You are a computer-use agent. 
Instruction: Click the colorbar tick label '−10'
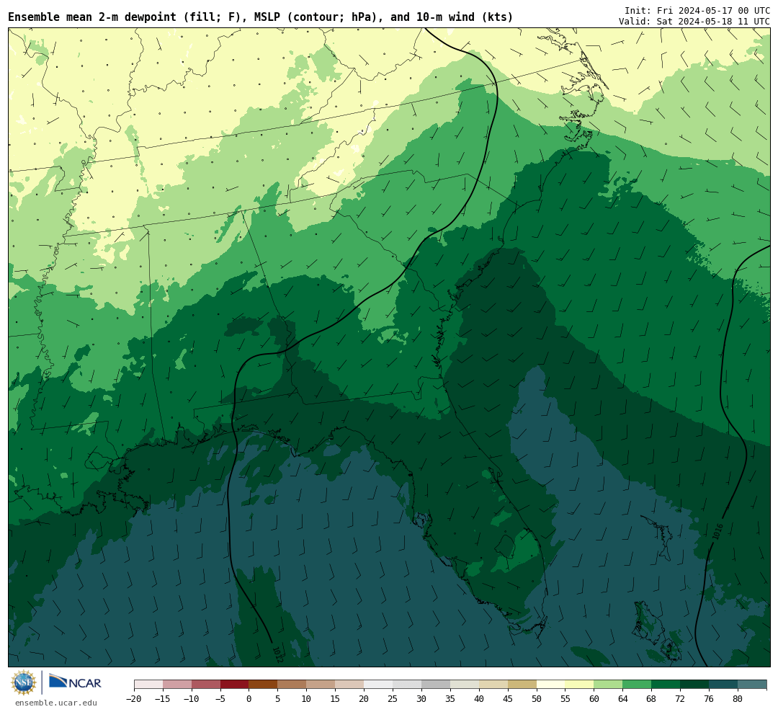(x=192, y=698)
